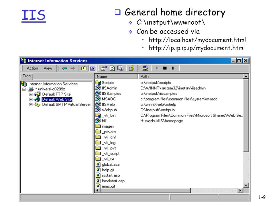Viewport: 275px width, 206px height.
Task: Select the mmc.gif file name
Action: click(108, 186)
